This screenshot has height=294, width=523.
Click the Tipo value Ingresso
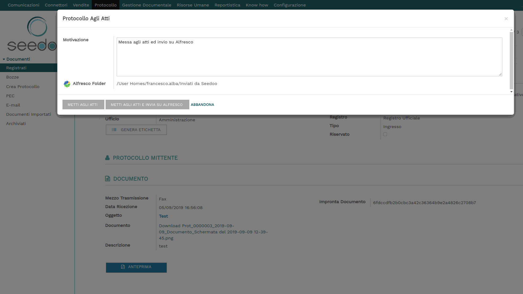[392, 127]
